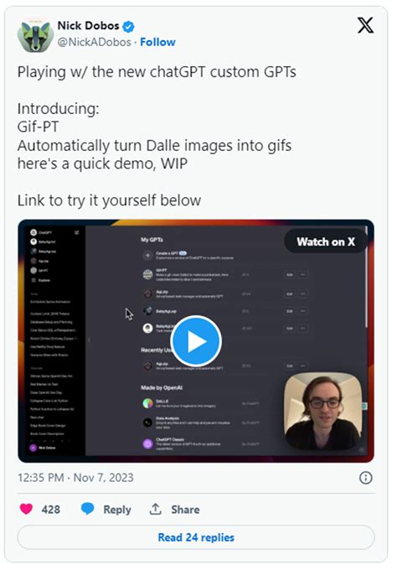Like the tweet with the heart icon

(x=26, y=510)
